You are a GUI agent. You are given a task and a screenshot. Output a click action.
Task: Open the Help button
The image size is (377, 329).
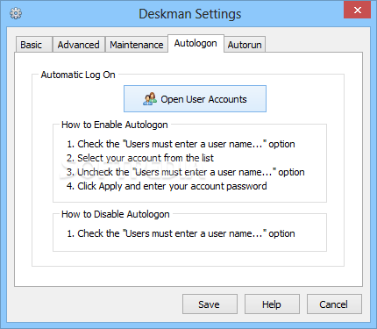272,304
